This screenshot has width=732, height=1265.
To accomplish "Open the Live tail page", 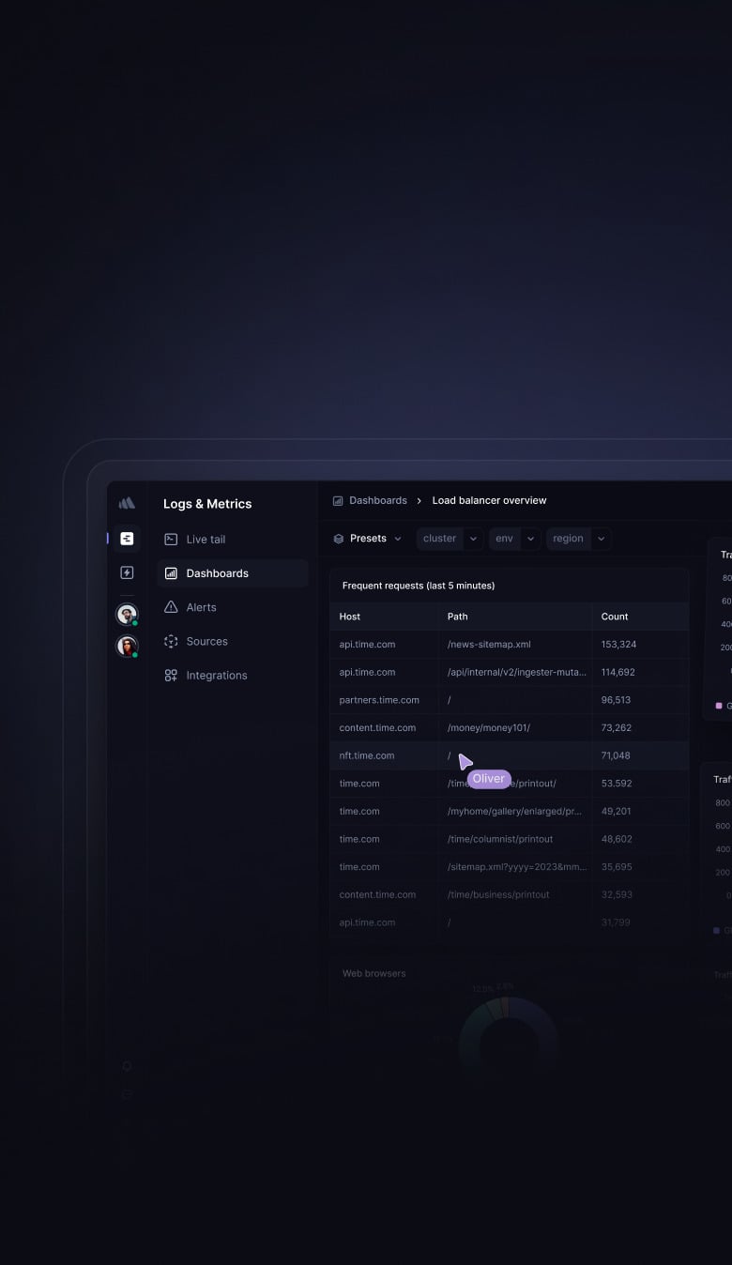I will click(x=206, y=540).
